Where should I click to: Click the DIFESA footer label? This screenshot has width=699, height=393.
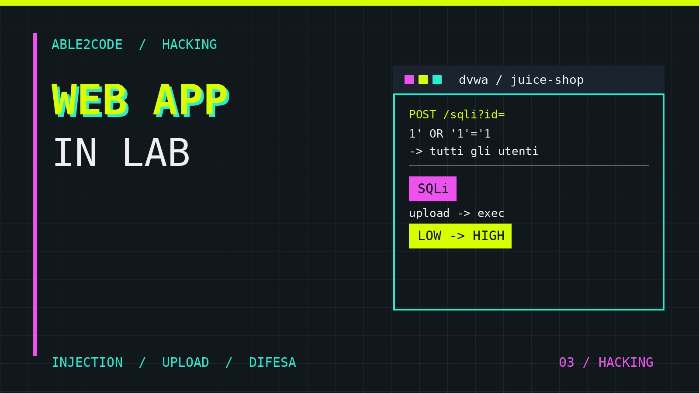[x=273, y=362]
